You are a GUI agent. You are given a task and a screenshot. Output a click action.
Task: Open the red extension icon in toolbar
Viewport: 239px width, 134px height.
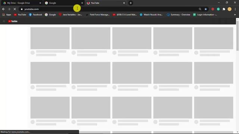(x=212, y=9)
